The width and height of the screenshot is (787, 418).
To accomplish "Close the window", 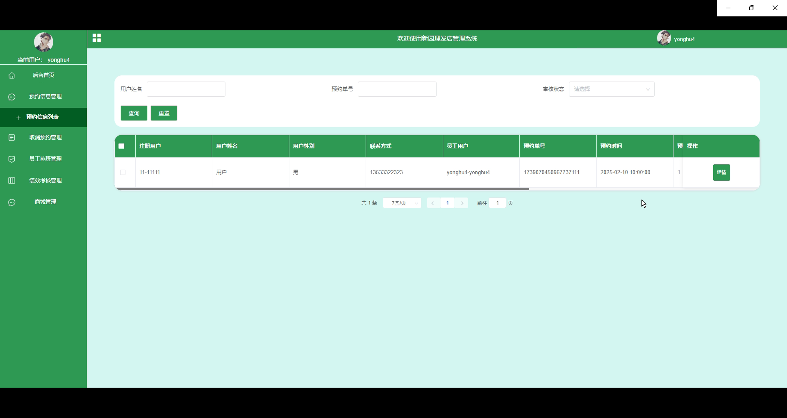I will click(775, 8).
